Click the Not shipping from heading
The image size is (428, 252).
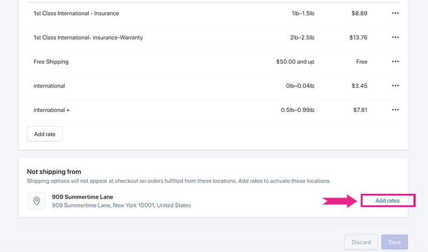[54, 172]
